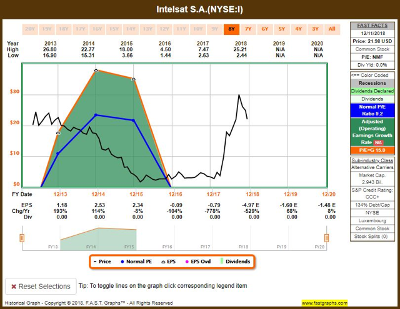Click the S&P Credit Rating CCC+ entry
Viewport: 400px width, 309px height.
click(x=372, y=194)
